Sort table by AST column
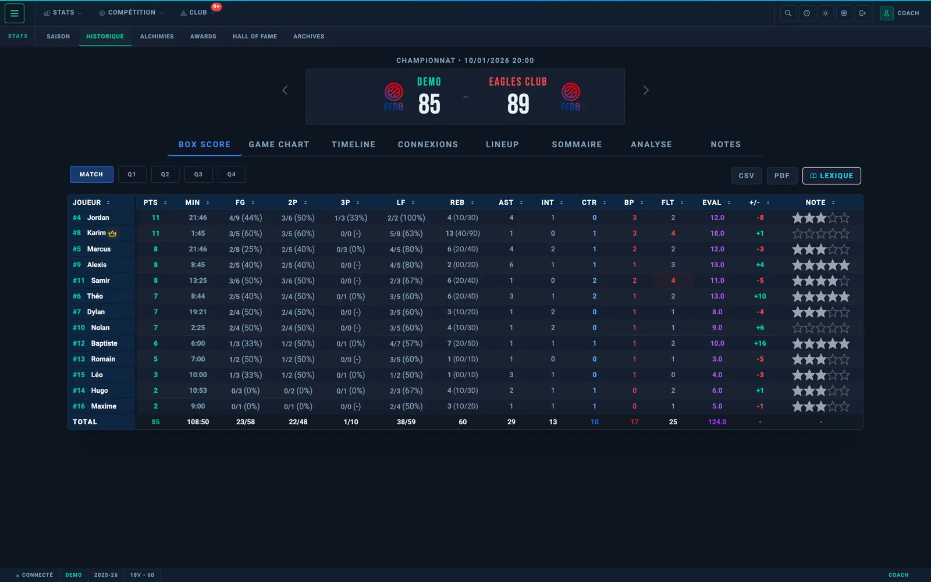The image size is (931, 582). coord(511,203)
